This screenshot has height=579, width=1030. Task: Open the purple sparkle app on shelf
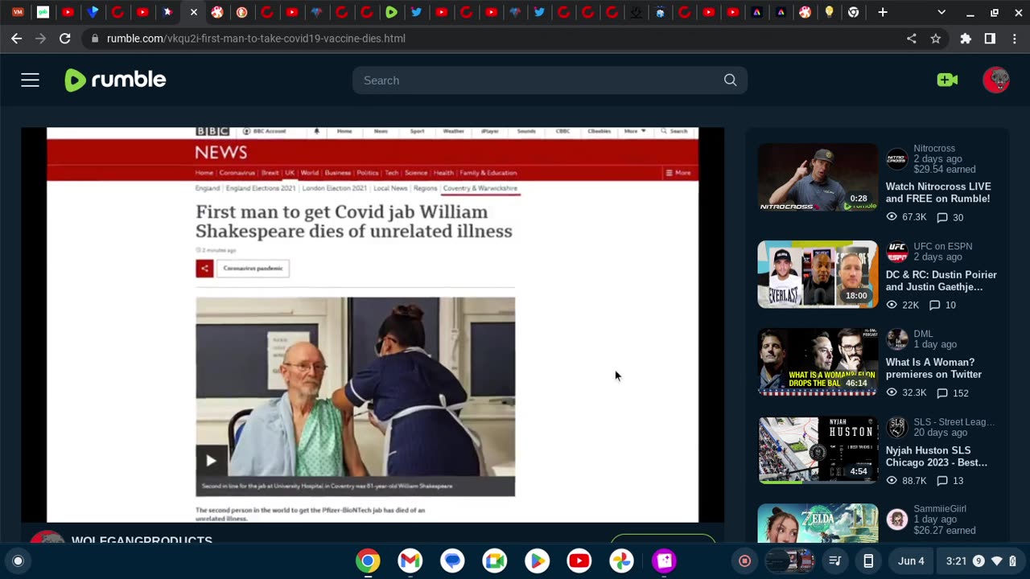coord(664,561)
